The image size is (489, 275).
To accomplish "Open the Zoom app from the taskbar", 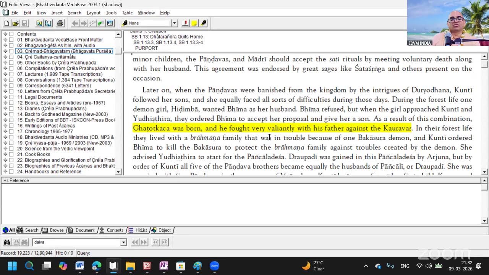I will tap(214, 266).
